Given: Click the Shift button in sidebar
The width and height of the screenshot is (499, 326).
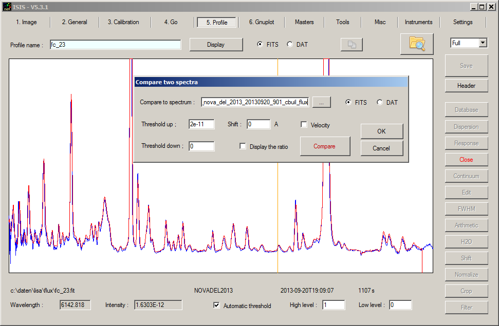Looking at the screenshot, I should [466, 258].
